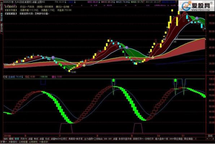Expand more templates with the right chevron
The height and width of the screenshot is (144, 215).
196,139
